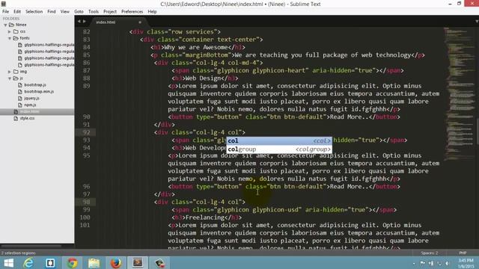The image size is (479, 269).
Task: Open the View menu
Action: 65,12
